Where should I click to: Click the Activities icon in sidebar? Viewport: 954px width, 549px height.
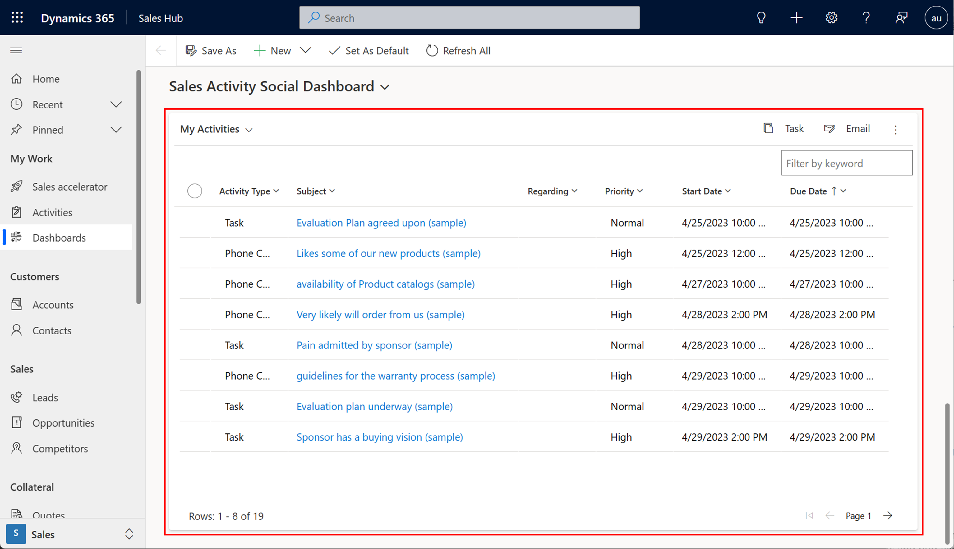point(18,212)
